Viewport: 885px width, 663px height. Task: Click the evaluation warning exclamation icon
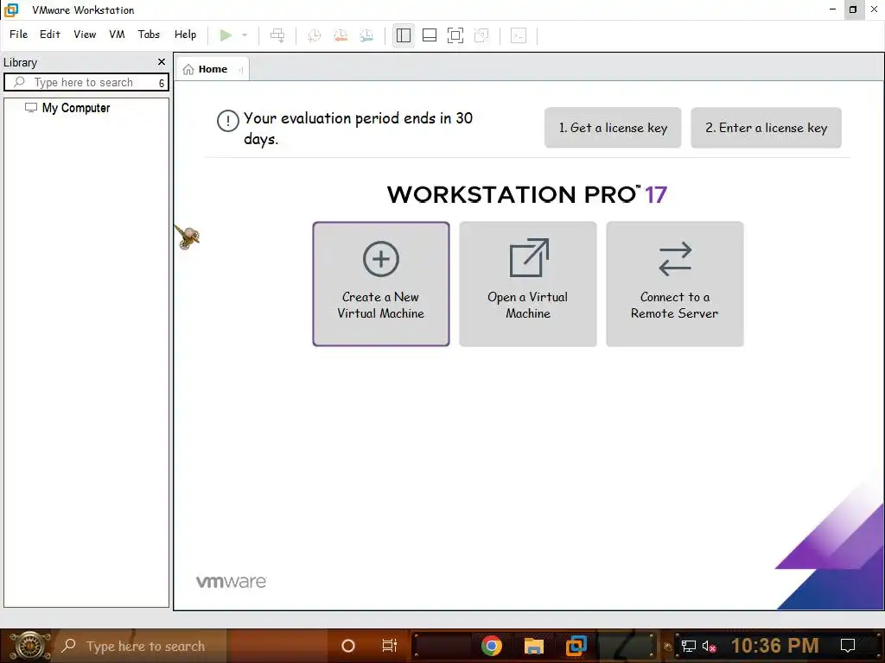pos(228,121)
